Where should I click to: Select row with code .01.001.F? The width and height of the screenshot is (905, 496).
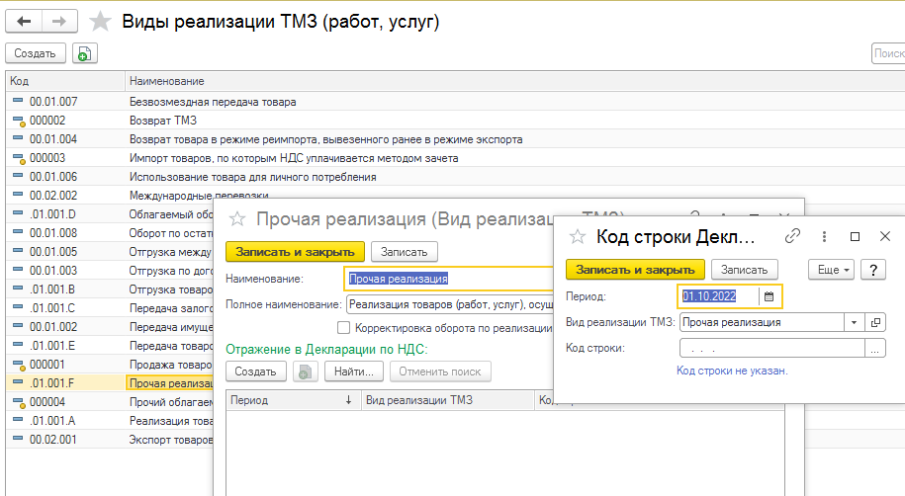point(110,383)
